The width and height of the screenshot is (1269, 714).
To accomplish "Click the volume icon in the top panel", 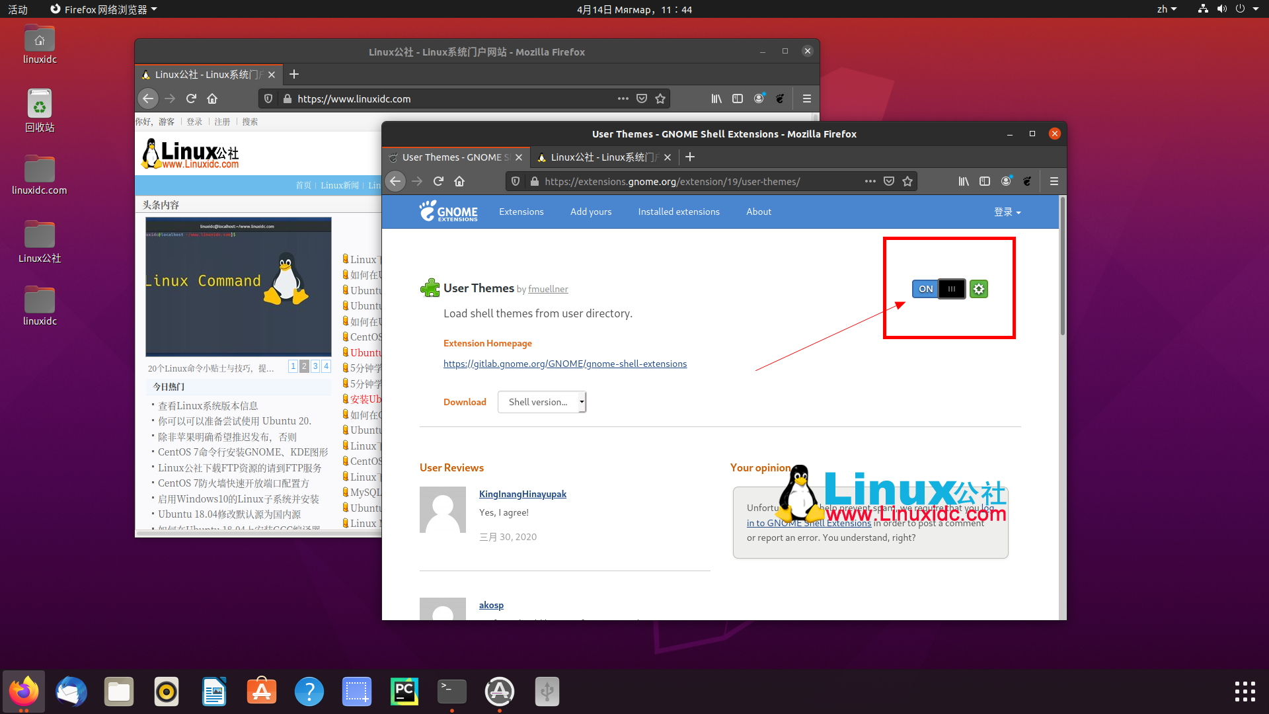I will pos(1222,9).
